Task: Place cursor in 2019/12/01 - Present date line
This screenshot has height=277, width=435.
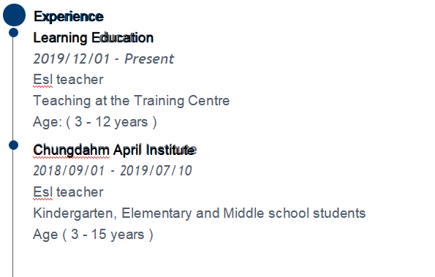Action: coord(104,58)
